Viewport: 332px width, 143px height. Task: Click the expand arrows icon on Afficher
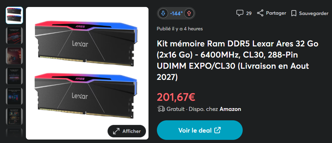point(116,131)
